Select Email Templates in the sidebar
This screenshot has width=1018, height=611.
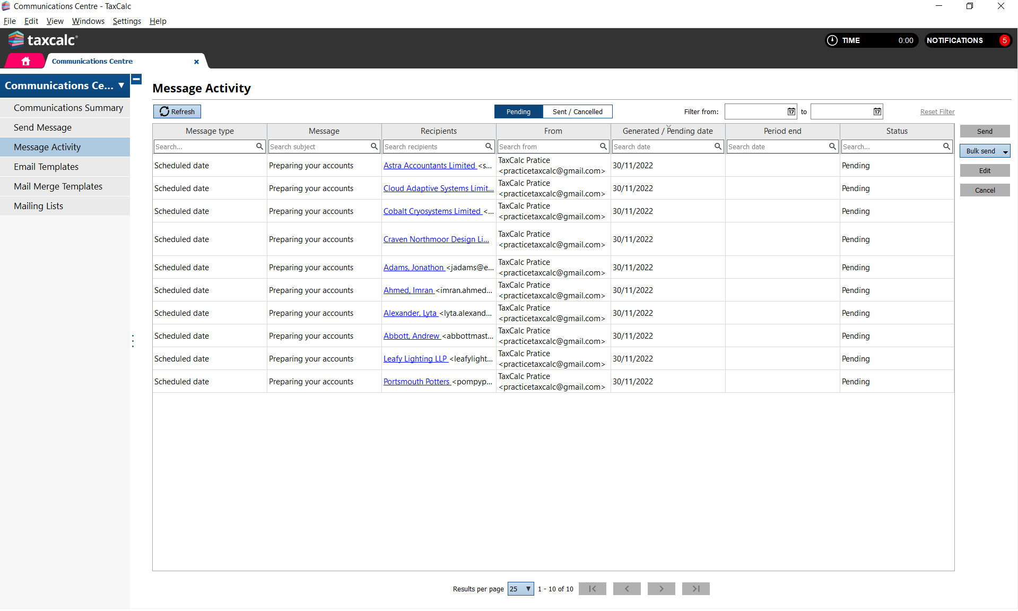point(46,167)
